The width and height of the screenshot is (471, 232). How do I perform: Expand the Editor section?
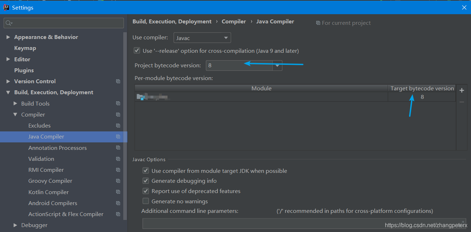(x=8, y=59)
